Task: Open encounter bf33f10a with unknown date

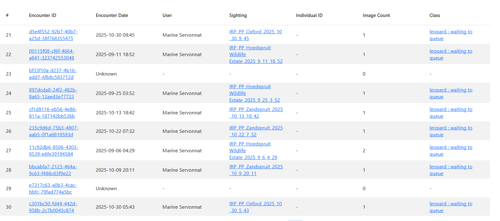Action: (52, 71)
